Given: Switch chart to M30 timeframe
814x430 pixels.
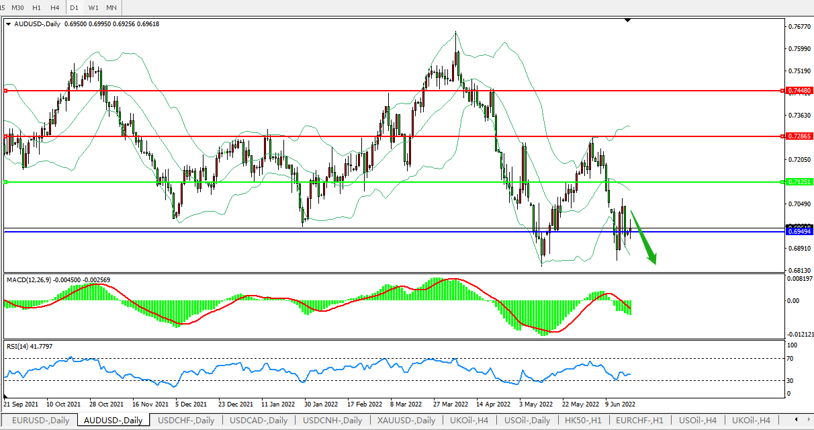Looking at the screenshot, I should pos(18,7).
